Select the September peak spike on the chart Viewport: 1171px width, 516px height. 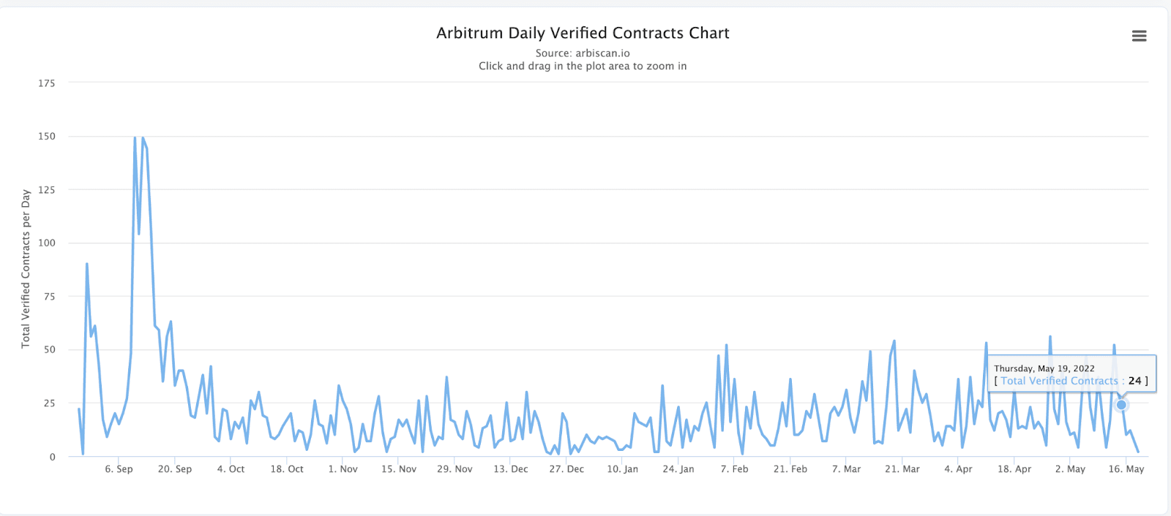click(x=135, y=137)
